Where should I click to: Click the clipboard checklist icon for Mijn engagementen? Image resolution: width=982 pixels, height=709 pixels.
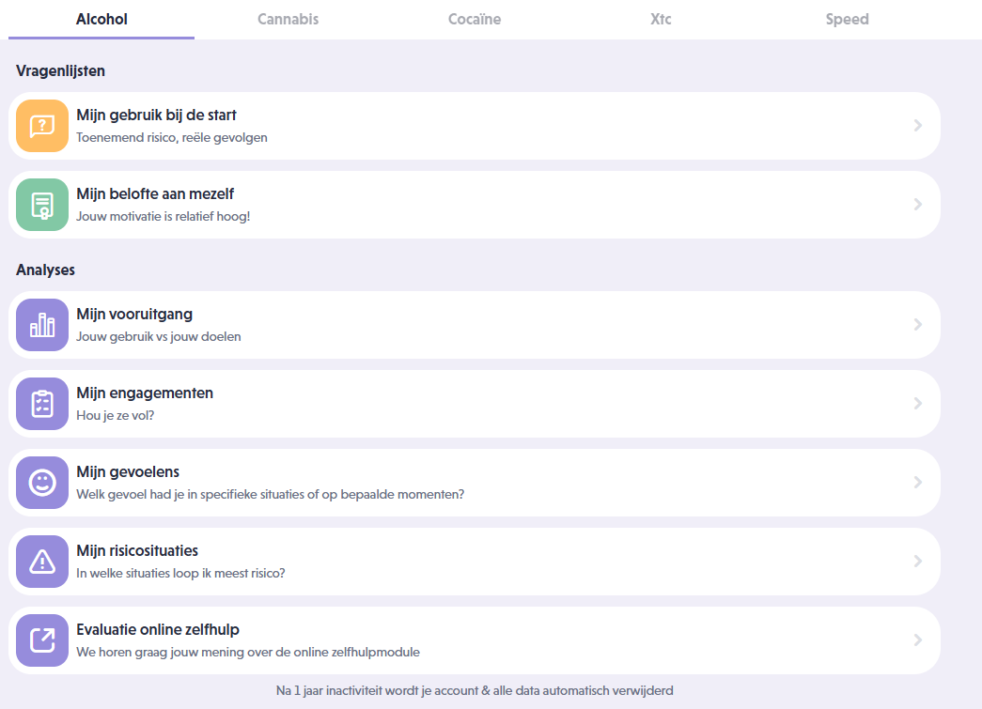[42, 404]
